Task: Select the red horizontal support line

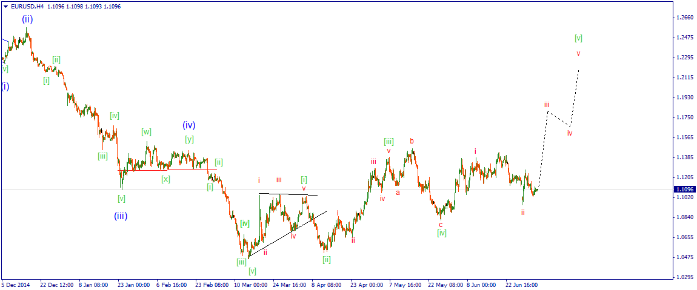Action: pos(167,170)
